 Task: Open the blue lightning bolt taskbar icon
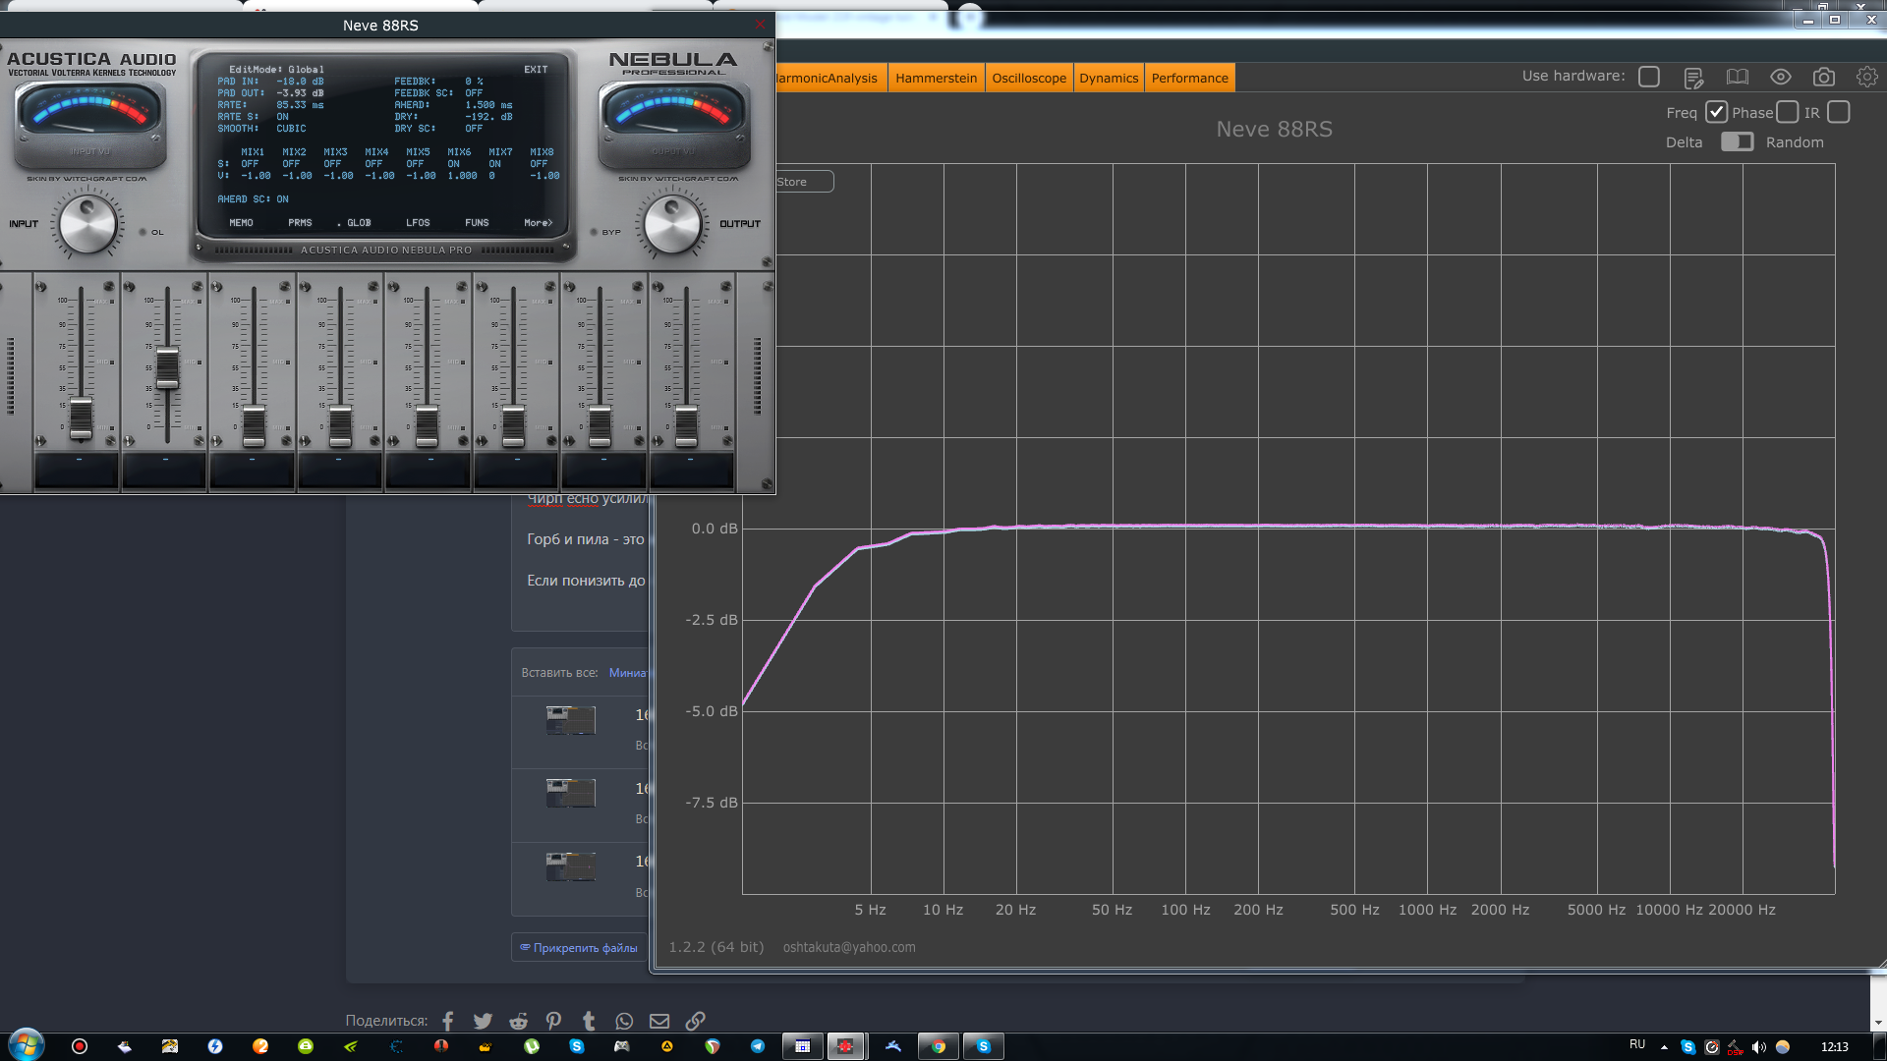215,1046
